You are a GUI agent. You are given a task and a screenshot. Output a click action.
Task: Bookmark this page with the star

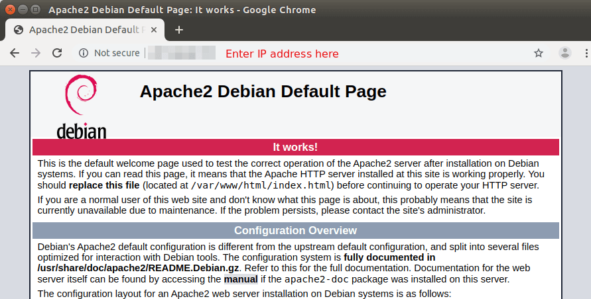click(539, 53)
